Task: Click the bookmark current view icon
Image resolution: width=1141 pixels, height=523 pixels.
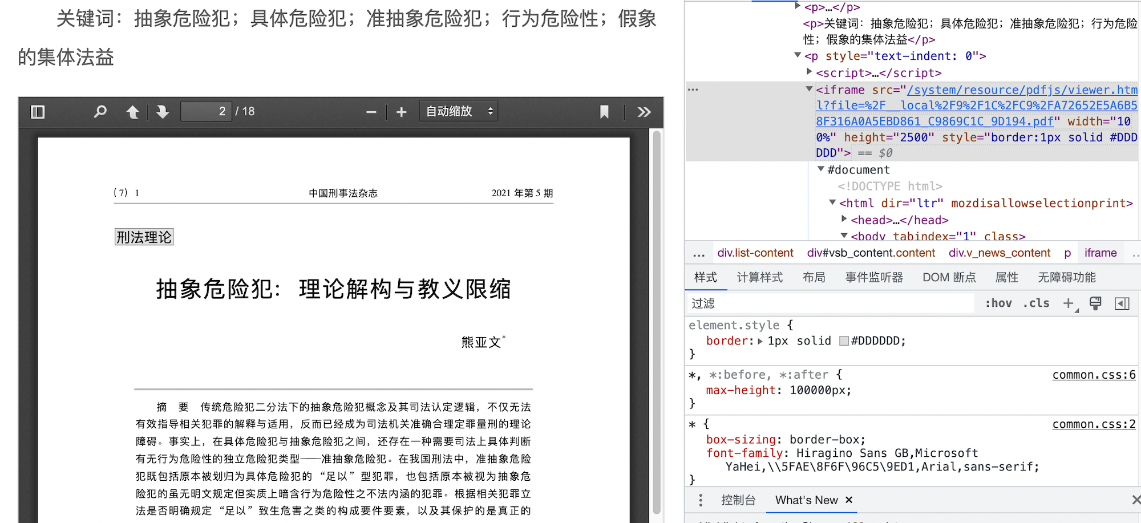Action: [x=604, y=112]
